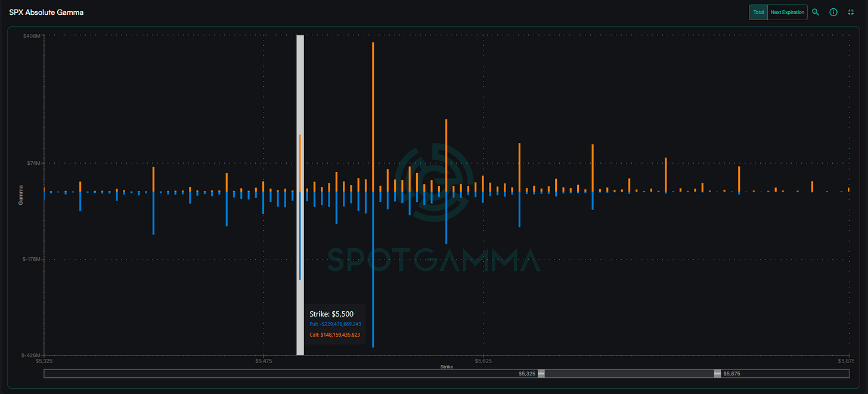Click the zoom-out magnifier icon

pos(816,12)
